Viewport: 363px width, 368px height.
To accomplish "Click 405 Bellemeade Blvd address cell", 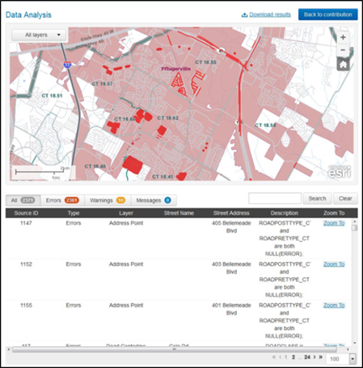I will (x=231, y=227).
